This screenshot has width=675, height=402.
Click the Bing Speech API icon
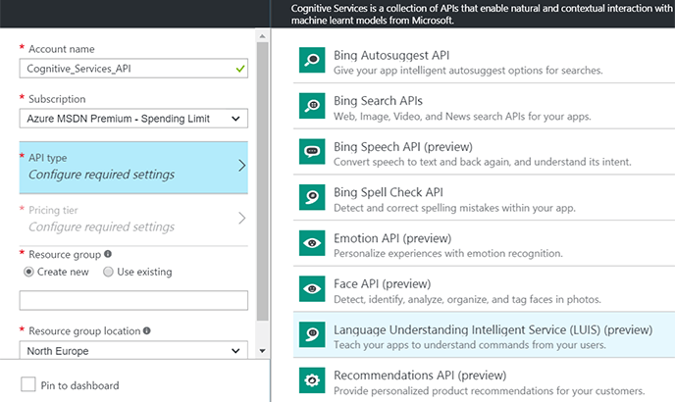point(312,152)
